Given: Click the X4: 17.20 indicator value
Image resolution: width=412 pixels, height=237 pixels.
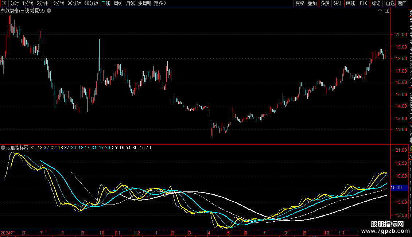Looking at the screenshot, I should click(101, 148).
